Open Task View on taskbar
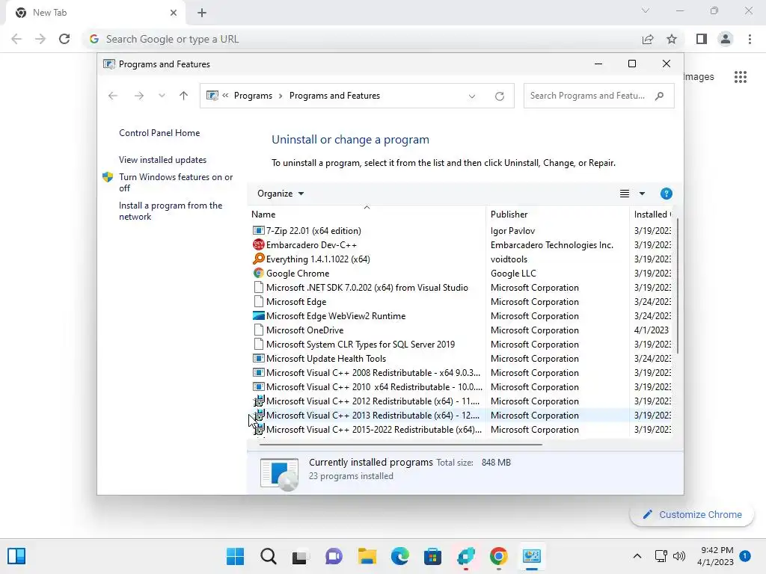The image size is (766, 574). click(x=301, y=556)
